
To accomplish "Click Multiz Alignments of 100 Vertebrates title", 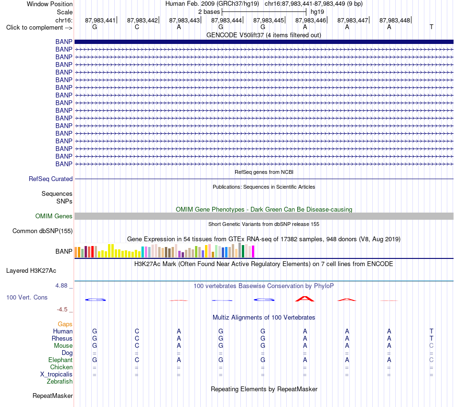I will tap(264, 317).
